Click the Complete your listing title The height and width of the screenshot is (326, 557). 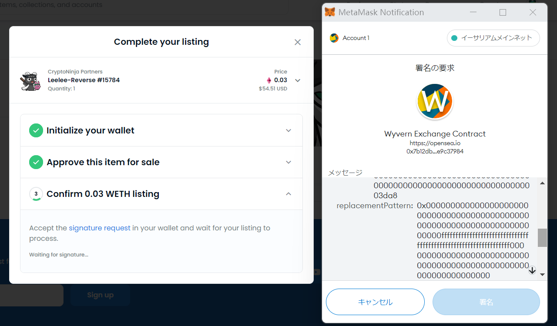click(161, 42)
